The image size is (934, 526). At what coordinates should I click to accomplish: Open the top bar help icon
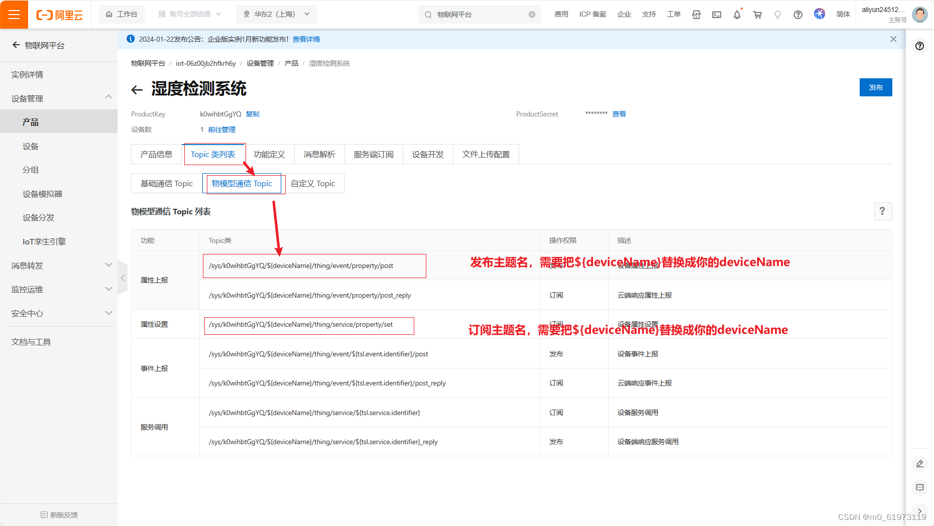click(798, 15)
